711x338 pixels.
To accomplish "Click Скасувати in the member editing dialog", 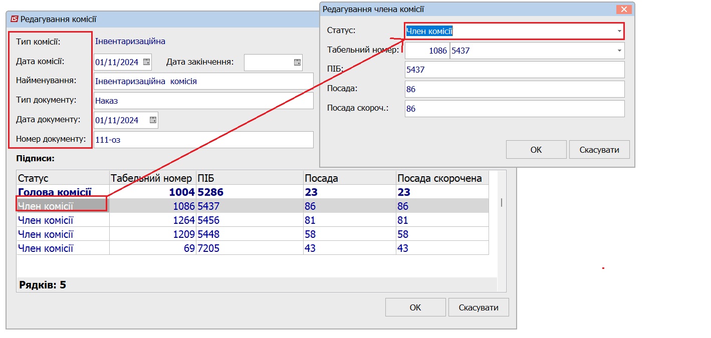I will (599, 150).
